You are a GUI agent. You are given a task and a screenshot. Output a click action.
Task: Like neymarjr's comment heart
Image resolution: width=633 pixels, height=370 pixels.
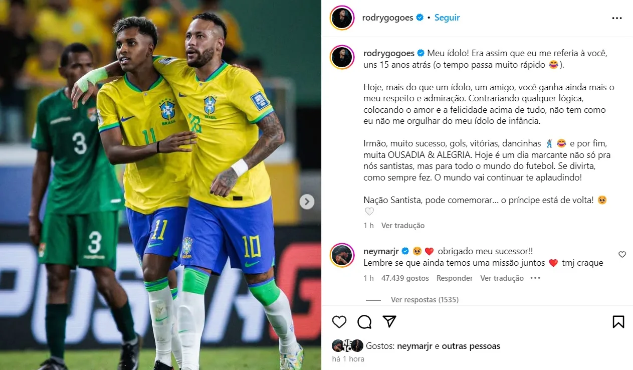[622, 255]
